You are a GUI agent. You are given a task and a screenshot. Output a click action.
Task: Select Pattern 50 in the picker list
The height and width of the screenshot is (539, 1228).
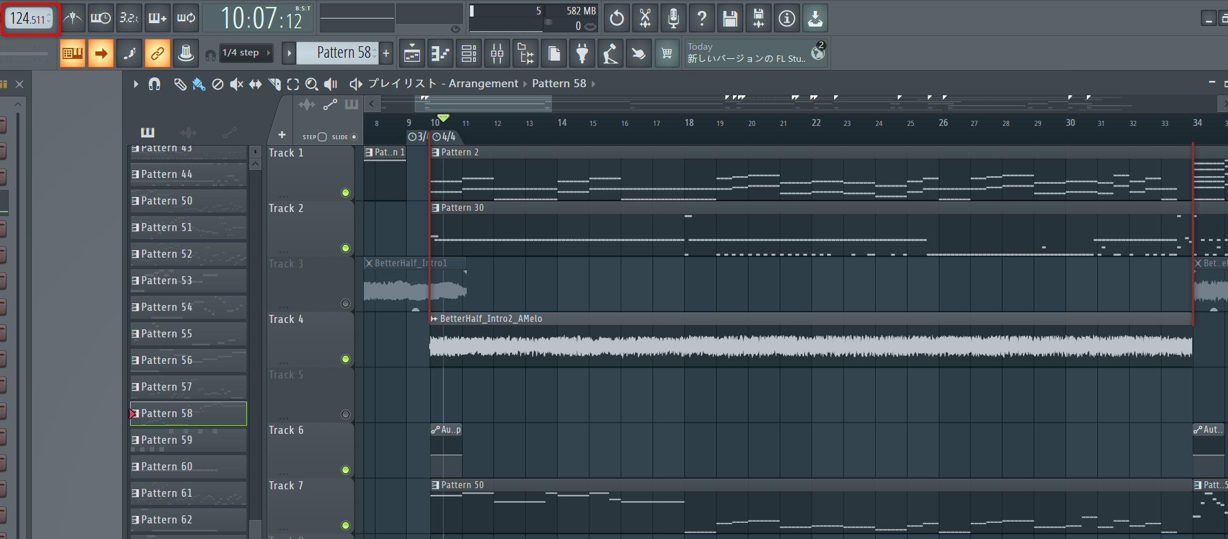(x=189, y=201)
